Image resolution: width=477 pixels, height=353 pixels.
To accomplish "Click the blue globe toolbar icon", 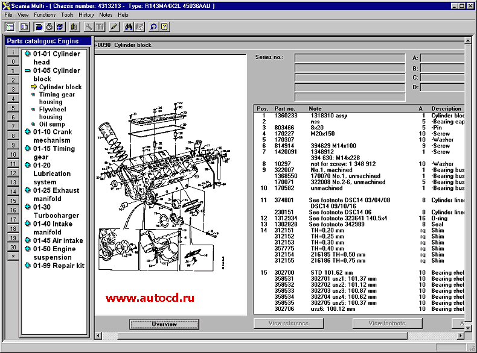I will click(x=60, y=27).
